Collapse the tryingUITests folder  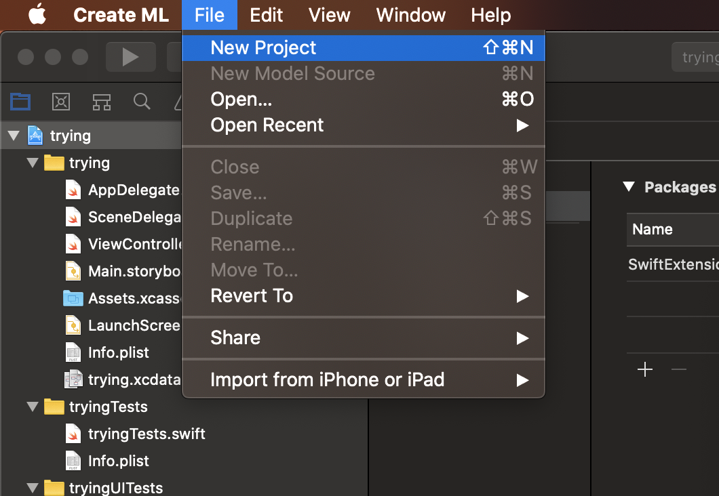[x=33, y=487]
